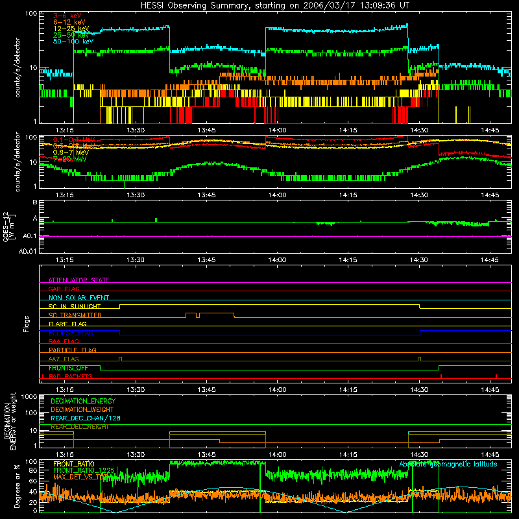519x519 pixels.
Task: Click the 7-20 MeV legend entry
Action: click(69, 159)
